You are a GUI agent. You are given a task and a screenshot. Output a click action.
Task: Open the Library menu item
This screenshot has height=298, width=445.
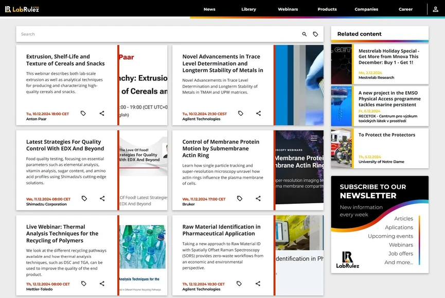tap(248, 9)
